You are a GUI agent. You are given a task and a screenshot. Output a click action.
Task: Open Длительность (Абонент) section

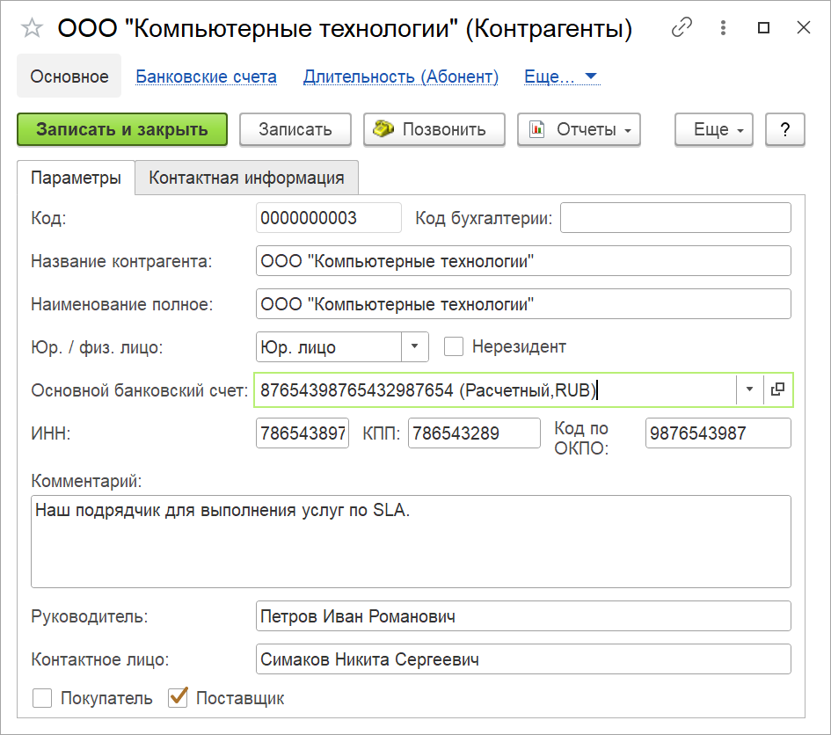click(401, 76)
